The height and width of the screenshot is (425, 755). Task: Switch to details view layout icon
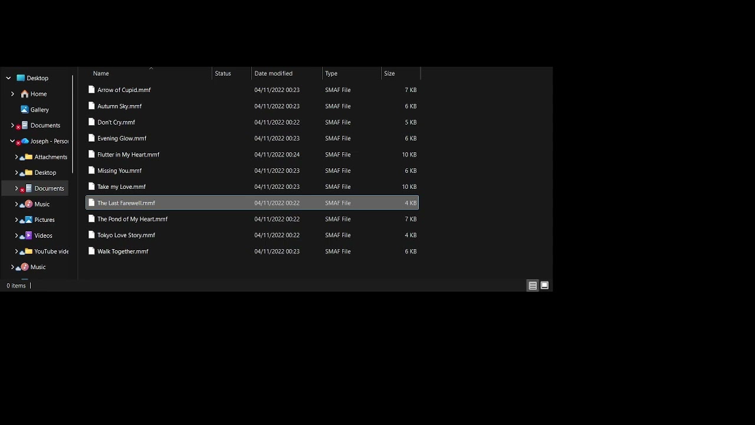tap(533, 286)
